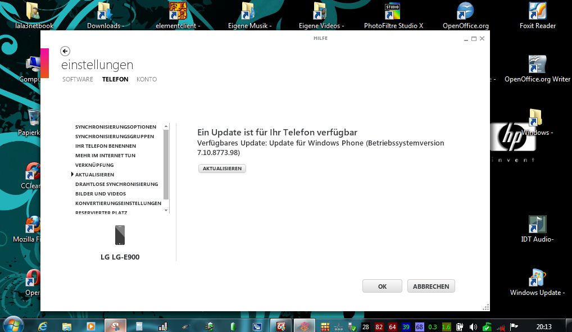Select KONVERTIERUNGSEINSTELLUNGEN option
The width and height of the screenshot is (572, 332).
tap(118, 203)
